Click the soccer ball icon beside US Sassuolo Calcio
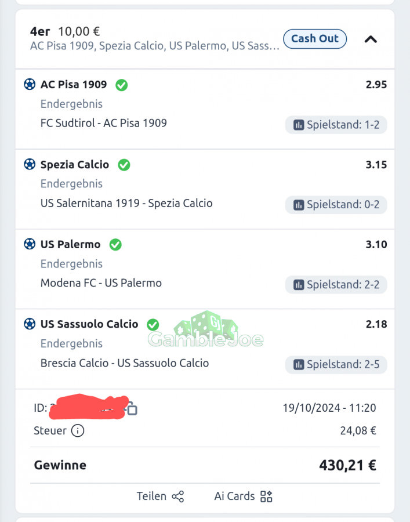The image size is (410, 522). (x=30, y=324)
